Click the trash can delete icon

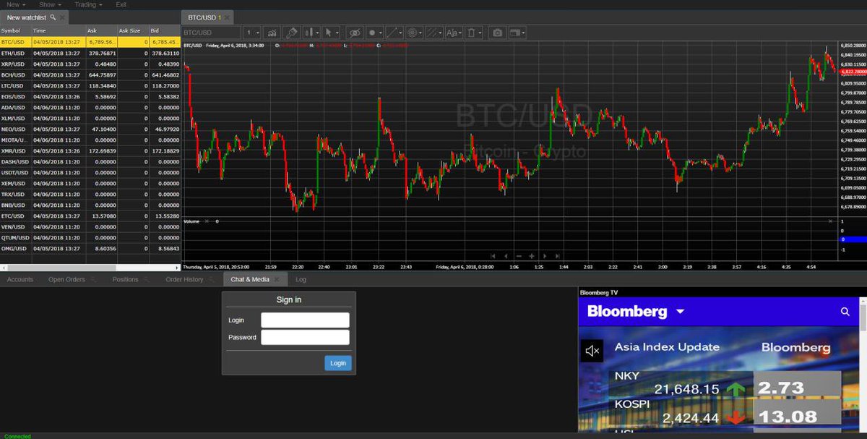pyautogui.click(x=470, y=33)
